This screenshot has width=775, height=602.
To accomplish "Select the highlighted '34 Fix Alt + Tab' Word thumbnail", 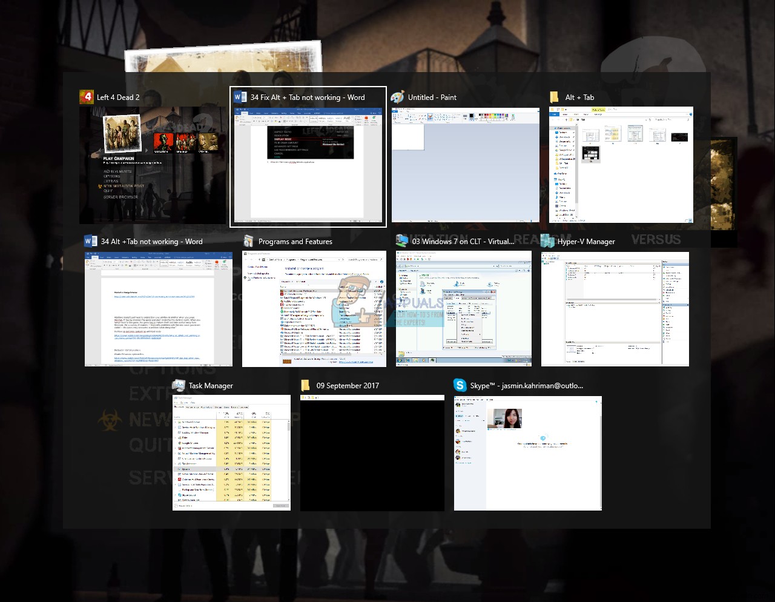I will [x=308, y=165].
